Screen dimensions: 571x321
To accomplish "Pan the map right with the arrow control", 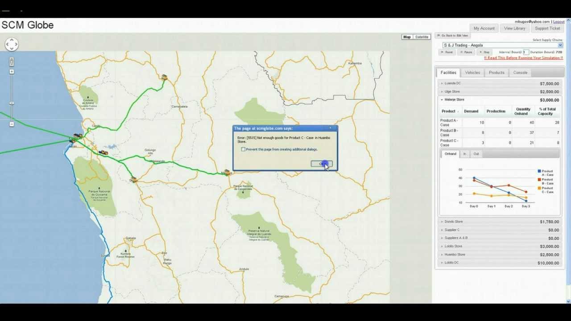I will 16,44.
